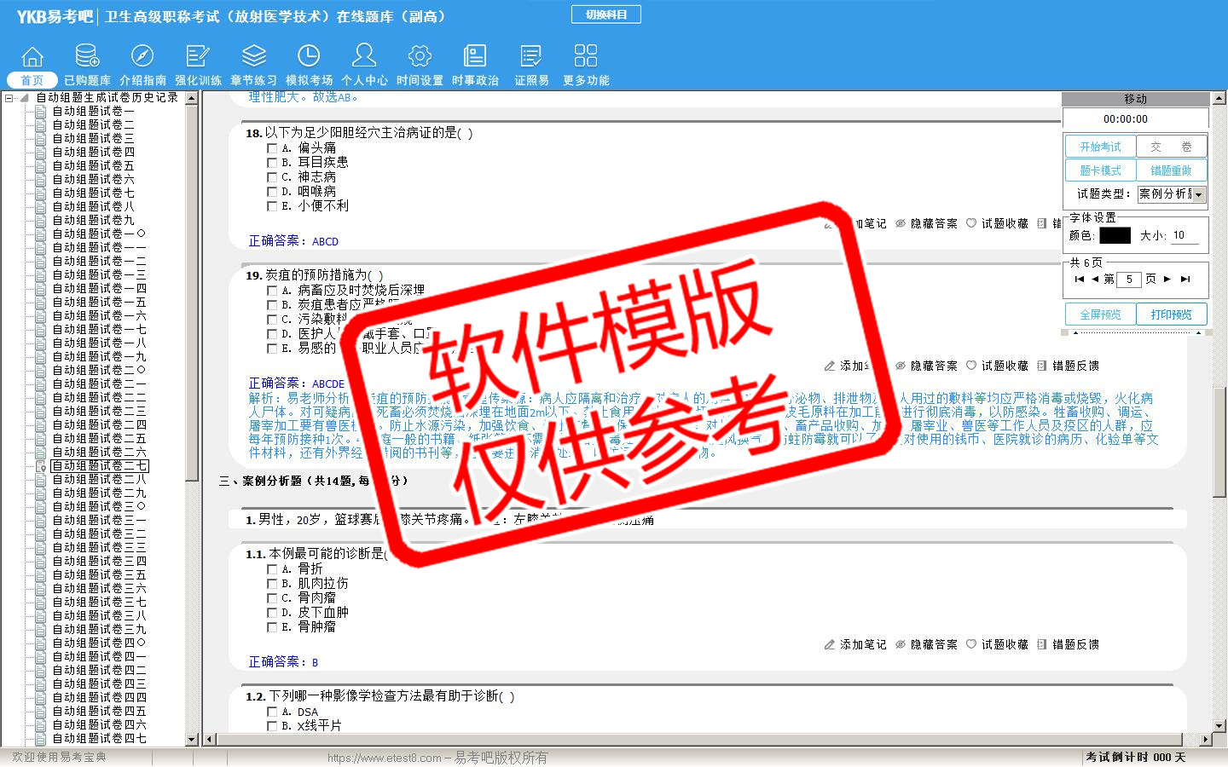Launch 模拟考场 clock icon
The width and height of the screenshot is (1228, 767).
309,57
